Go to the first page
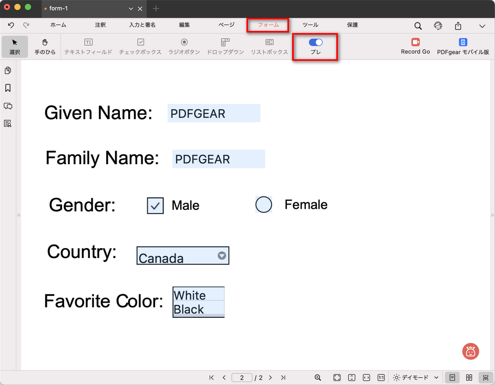This screenshot has width=495, height=385. (211, 378)
